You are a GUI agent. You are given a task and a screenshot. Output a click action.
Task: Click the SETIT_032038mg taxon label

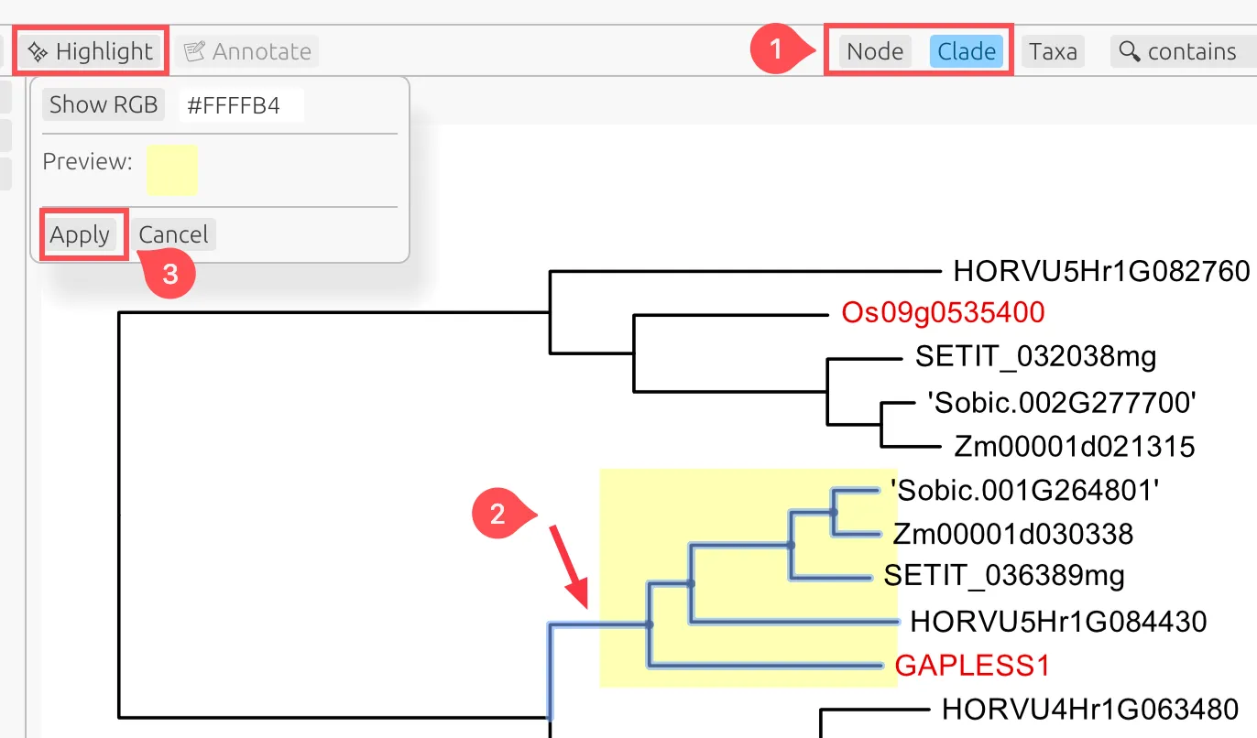click(1035, 355)
